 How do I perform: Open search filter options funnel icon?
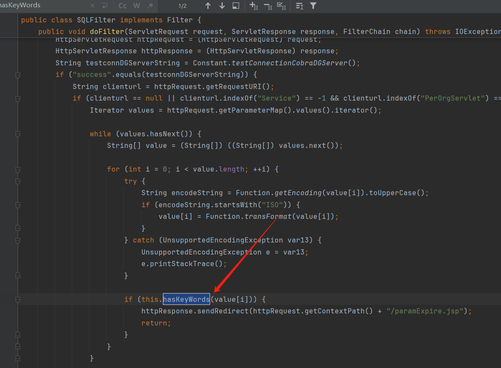tap(313, 6)
